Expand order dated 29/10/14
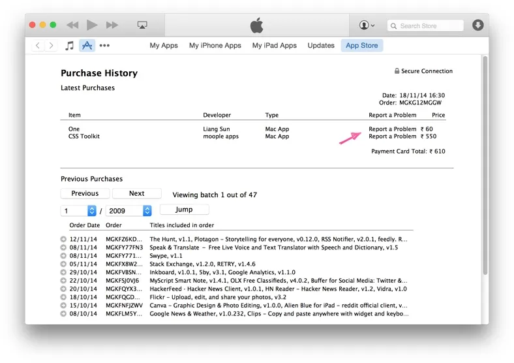 63,272
